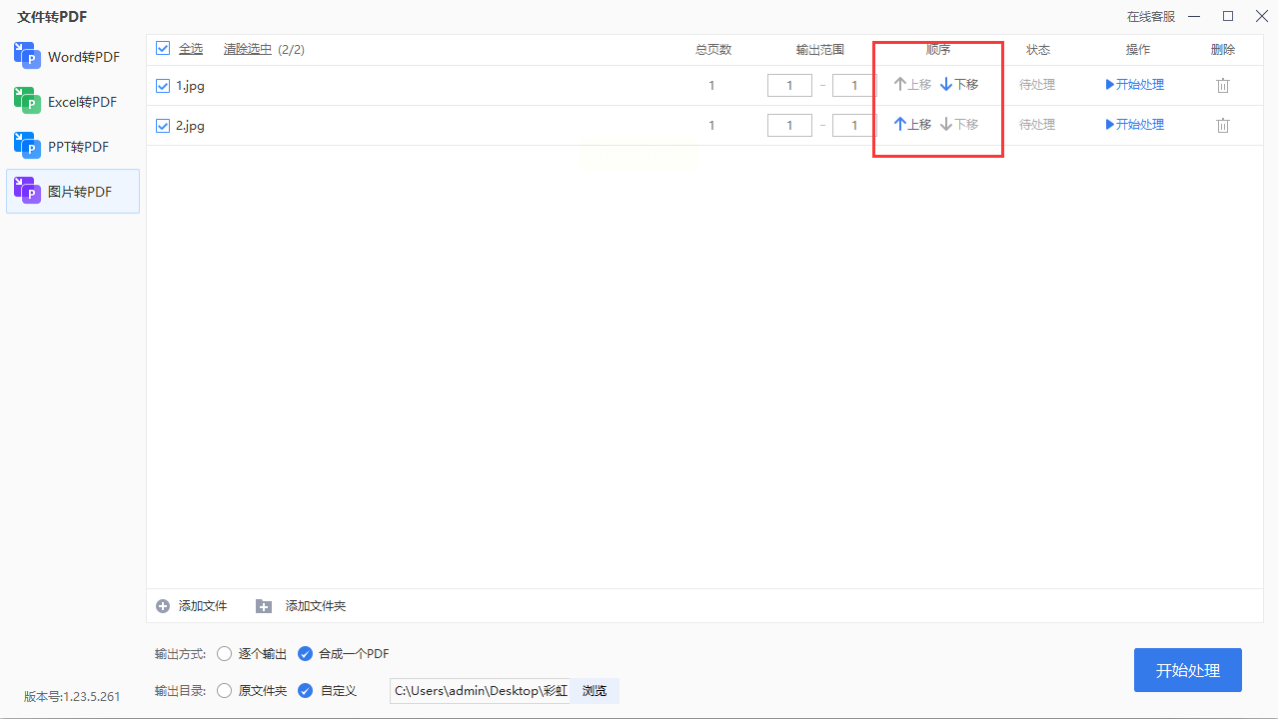Open the Word转PDF converter icon
Image resolution: width=1278 pixels, height=719 pixels.
coord(27,56)
